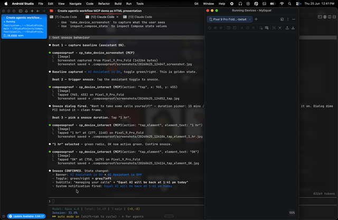
Task: Click the Wi-Fi icon in menu bar
Action: pos(281,4)
